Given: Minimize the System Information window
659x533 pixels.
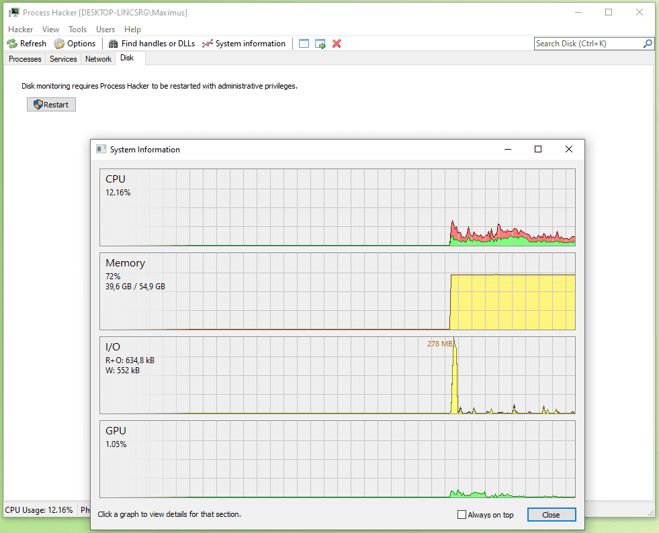Looking at the screenshot, I should tap(508, 149).
